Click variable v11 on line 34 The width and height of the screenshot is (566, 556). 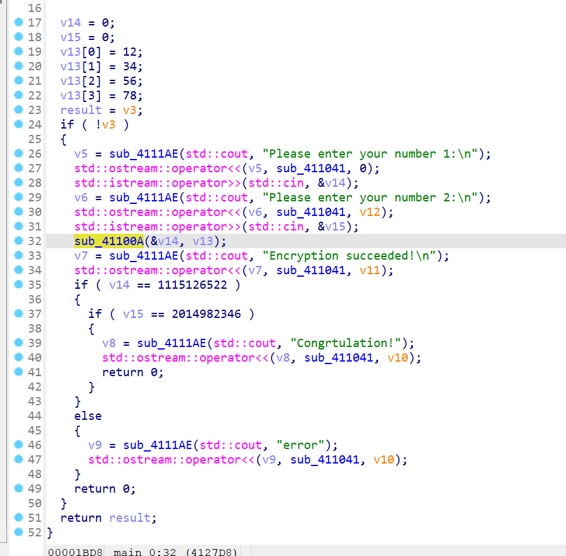370,270
